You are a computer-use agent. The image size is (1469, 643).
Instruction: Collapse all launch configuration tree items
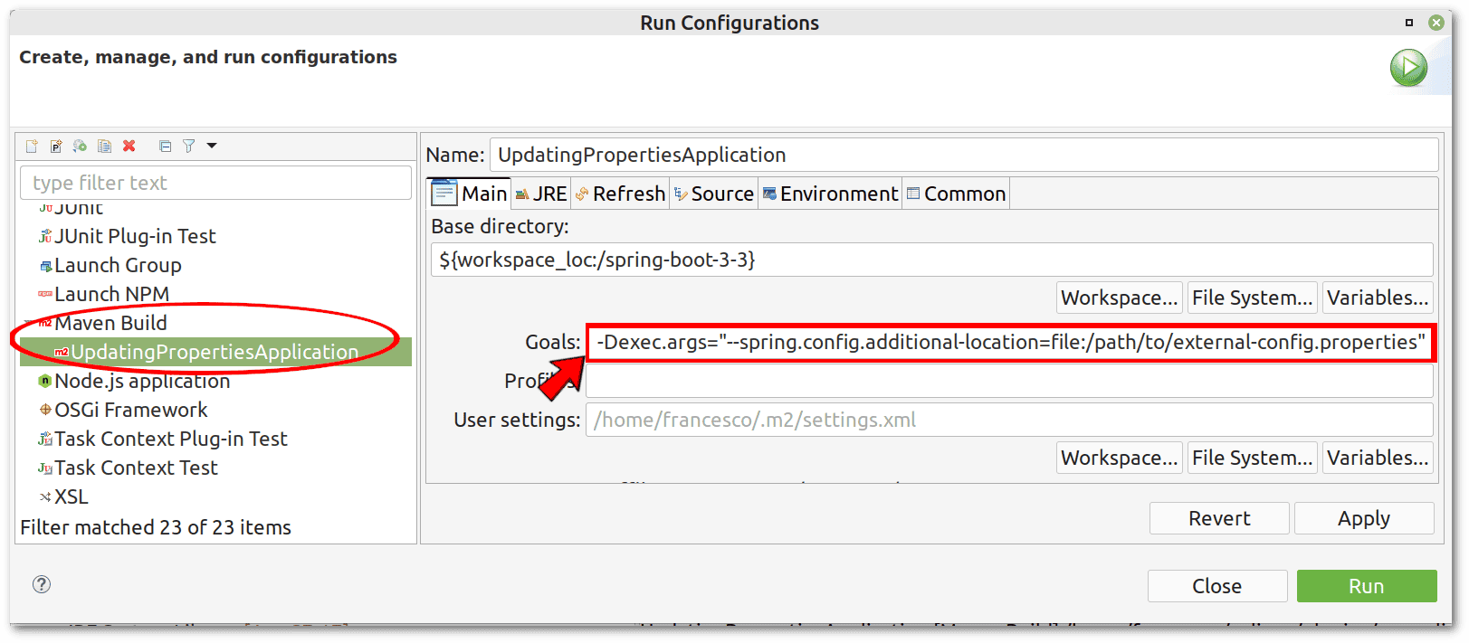tap(165, 146)
